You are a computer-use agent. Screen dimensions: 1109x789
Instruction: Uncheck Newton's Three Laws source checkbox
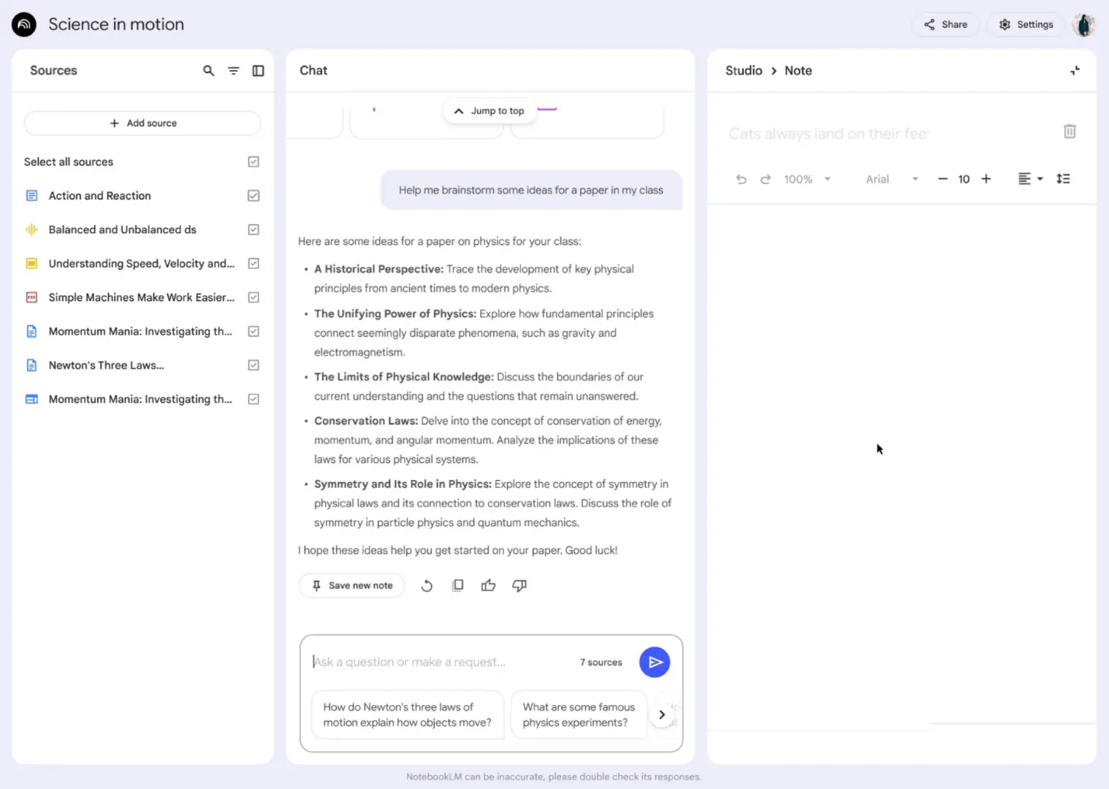pos(254,365)
